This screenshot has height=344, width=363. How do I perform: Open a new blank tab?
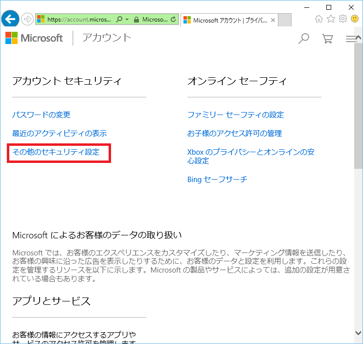click(285, 20)
